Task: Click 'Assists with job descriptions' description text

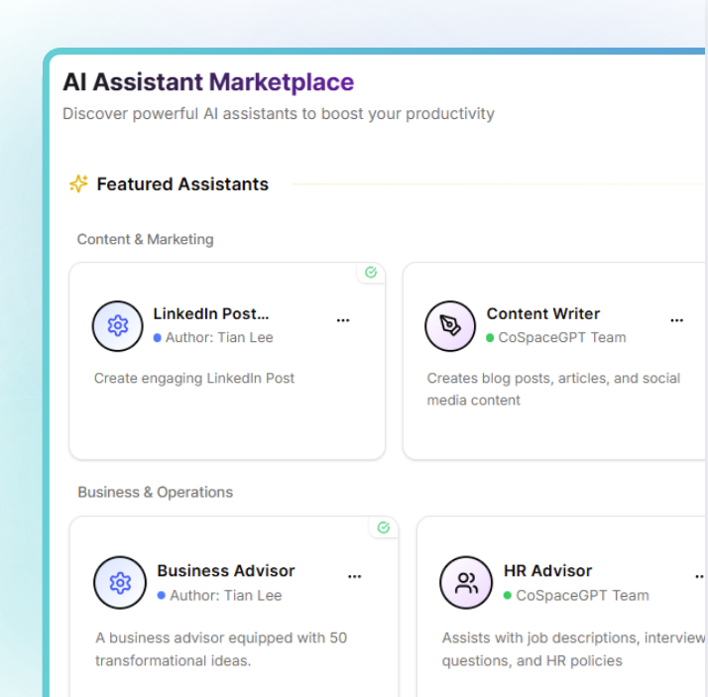Action: pos(573,649)
